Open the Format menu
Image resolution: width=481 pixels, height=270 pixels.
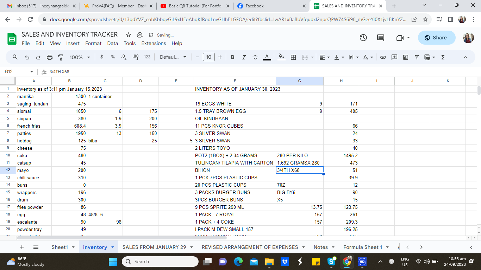[x=93, y=43]
